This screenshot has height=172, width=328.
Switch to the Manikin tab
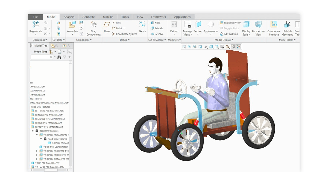click(108, 17)
